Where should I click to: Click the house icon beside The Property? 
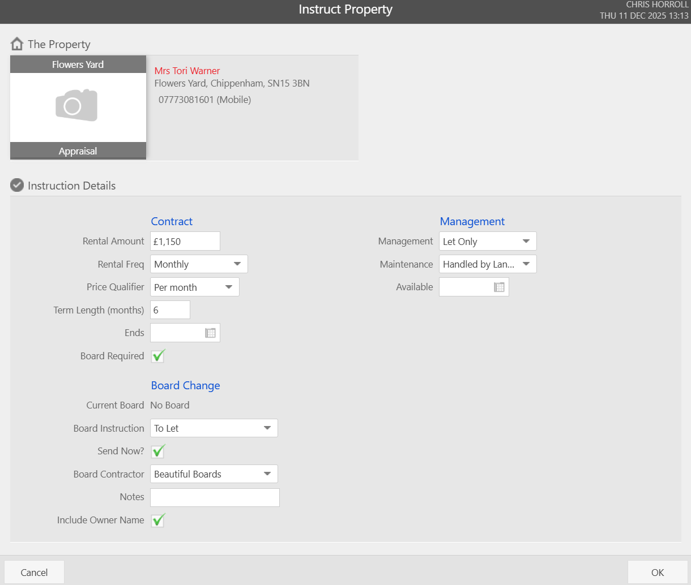click(17, 44)
